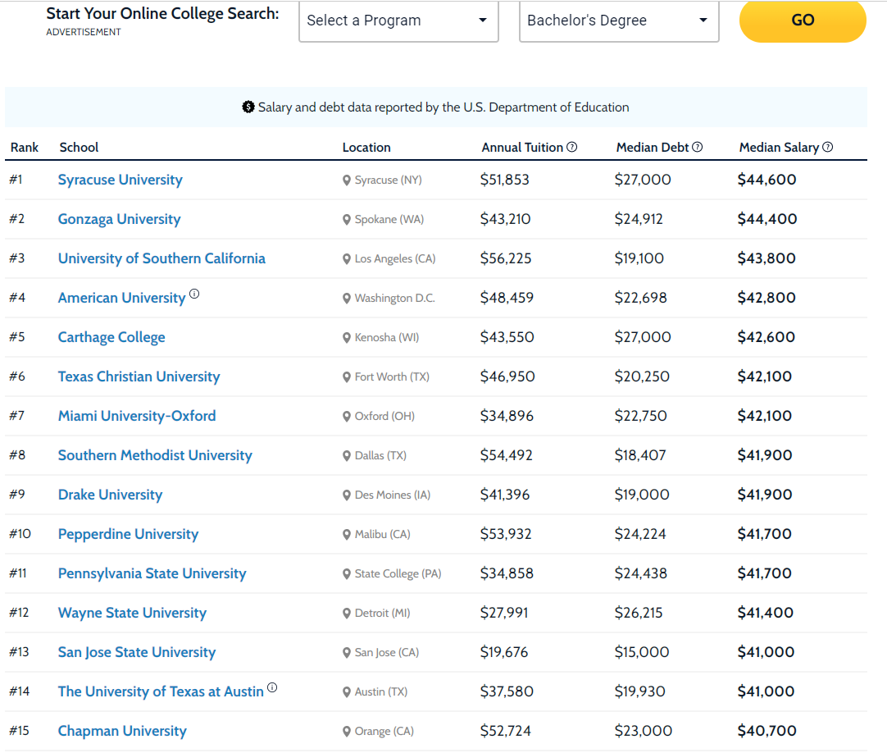Click Southern Methodist's $18,407 median debt
The height and width of the screenshot is (753, 887).
coord(640,455)
